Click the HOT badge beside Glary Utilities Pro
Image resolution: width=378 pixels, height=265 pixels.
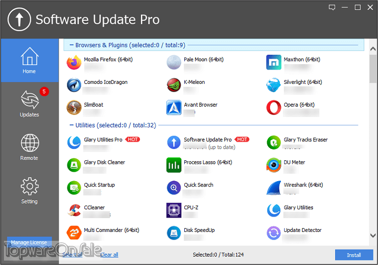pyautogui.click(x=133, y=140)
